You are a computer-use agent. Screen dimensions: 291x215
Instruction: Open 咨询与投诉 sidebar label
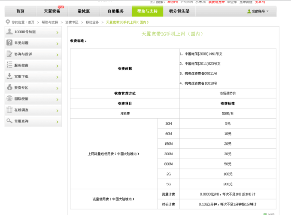(23, 54)
